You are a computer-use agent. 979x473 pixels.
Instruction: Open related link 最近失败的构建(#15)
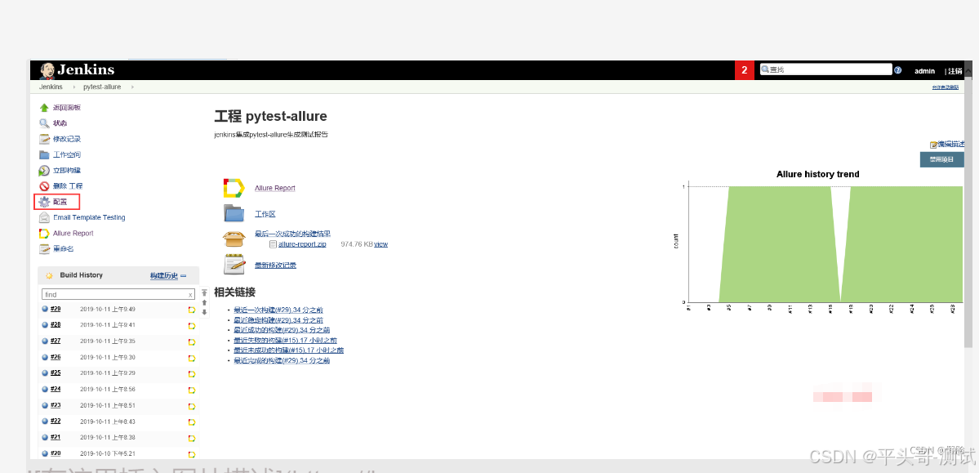285,341
